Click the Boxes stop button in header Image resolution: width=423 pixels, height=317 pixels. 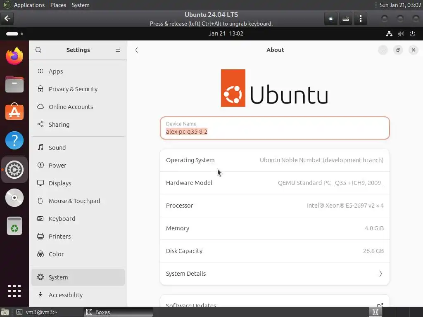tap(331, 19)
